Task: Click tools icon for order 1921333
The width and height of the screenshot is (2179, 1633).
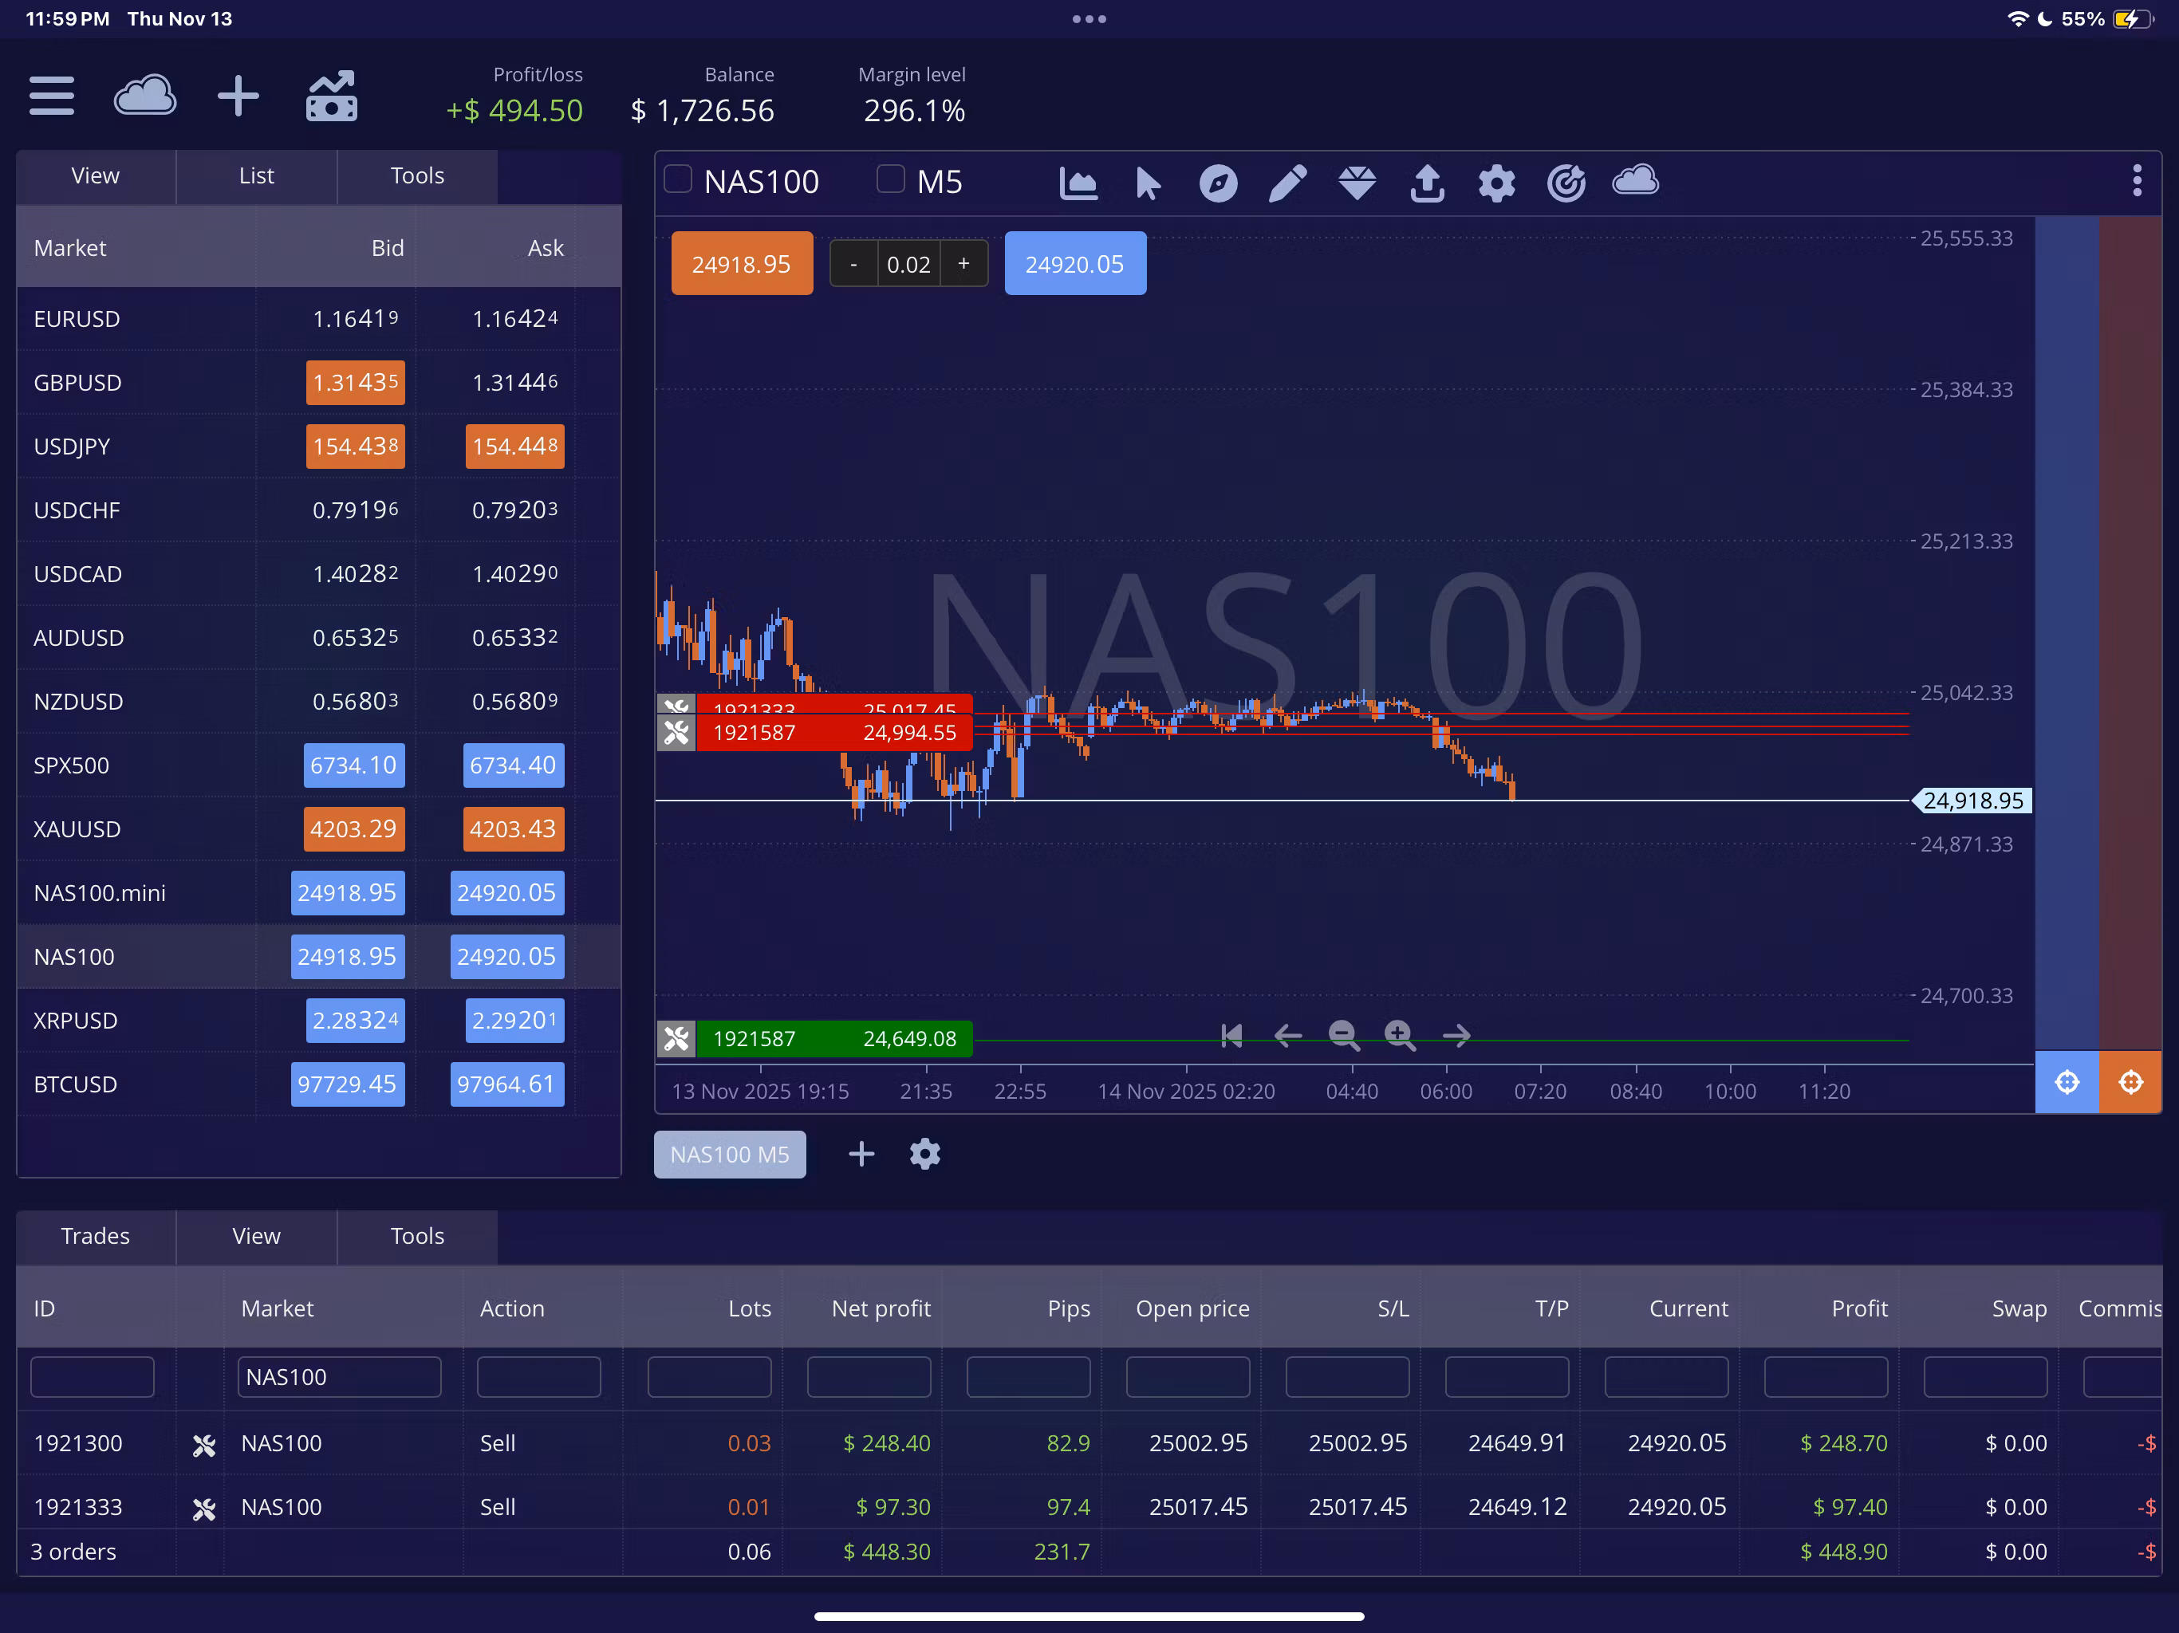Action: point(204,1509)
